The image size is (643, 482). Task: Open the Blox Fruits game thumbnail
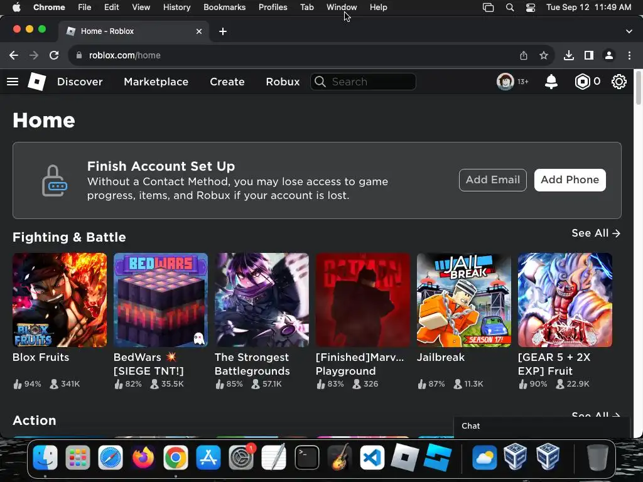(60, 300)
